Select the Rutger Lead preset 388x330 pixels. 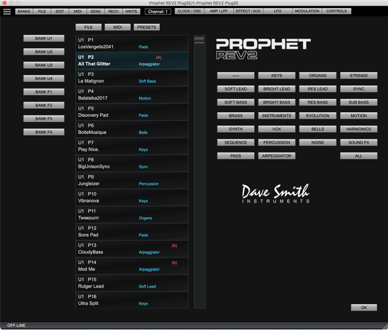click(x=132, y=283)
